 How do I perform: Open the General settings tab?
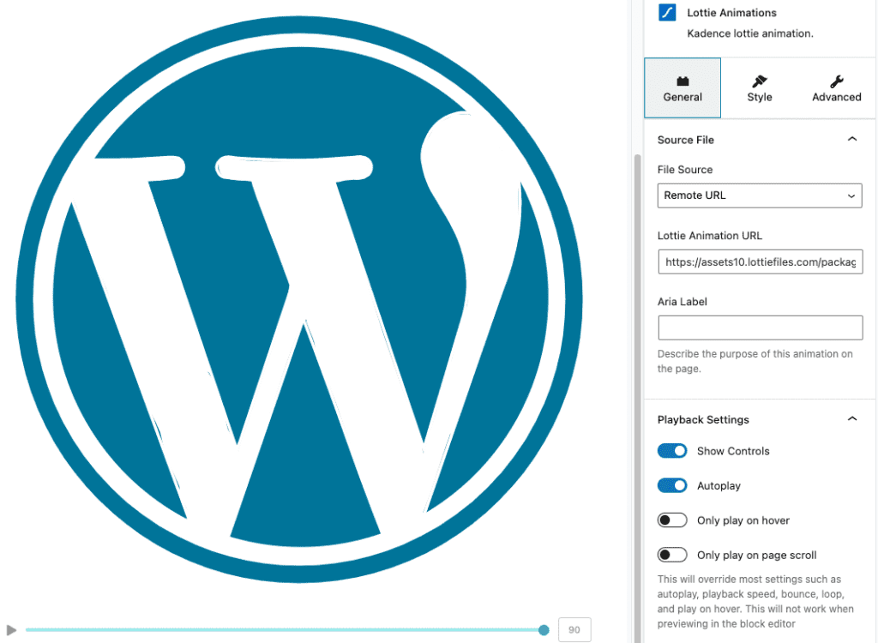682,88
